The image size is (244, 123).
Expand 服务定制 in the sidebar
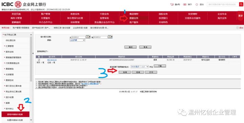click(9, 52)
